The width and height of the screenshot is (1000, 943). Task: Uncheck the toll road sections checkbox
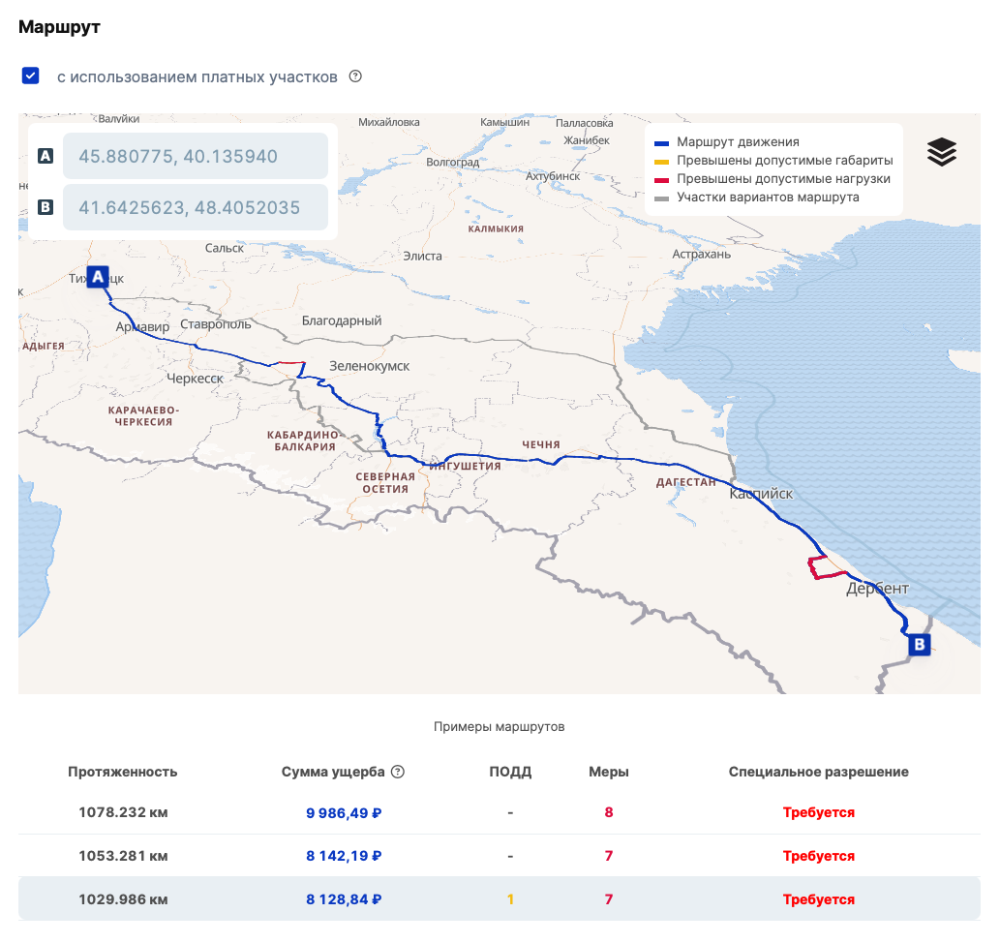[31, 76]
